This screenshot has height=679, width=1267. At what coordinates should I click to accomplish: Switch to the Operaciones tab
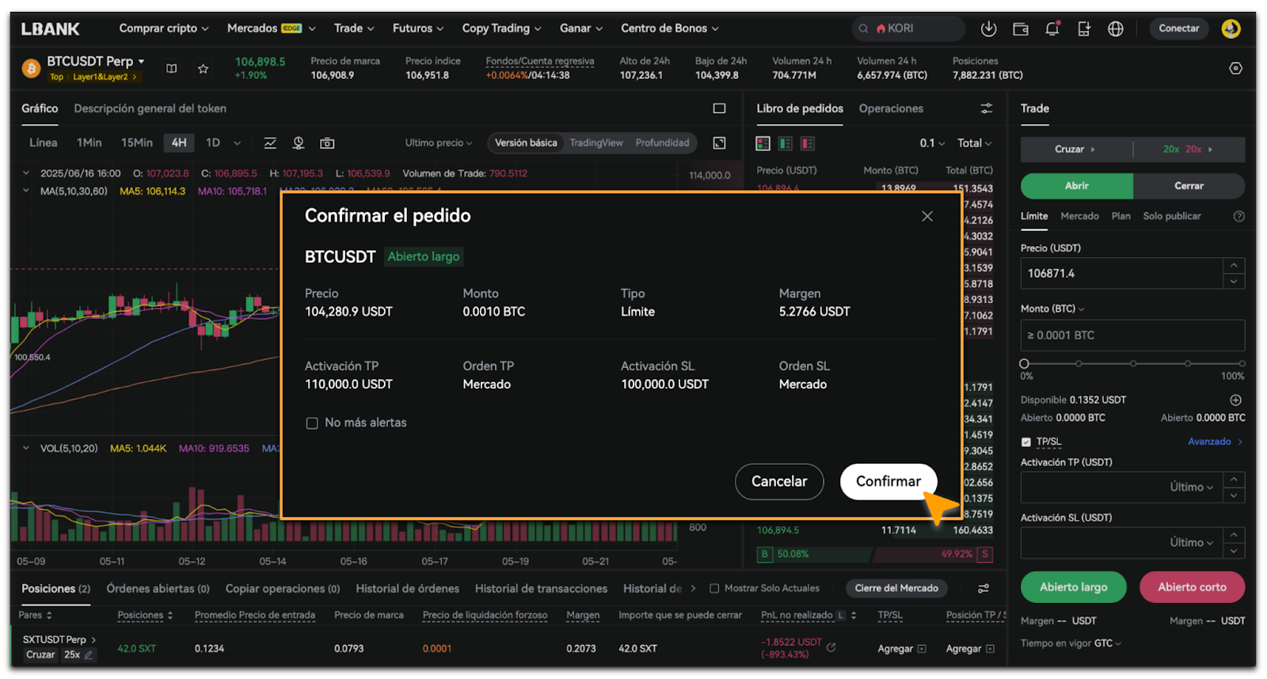coord(891,108)
